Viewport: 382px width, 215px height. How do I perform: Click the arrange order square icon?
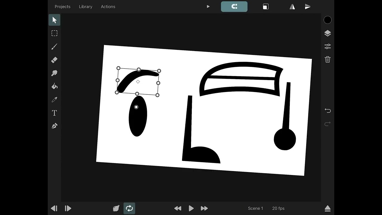(x=266, y=7)
